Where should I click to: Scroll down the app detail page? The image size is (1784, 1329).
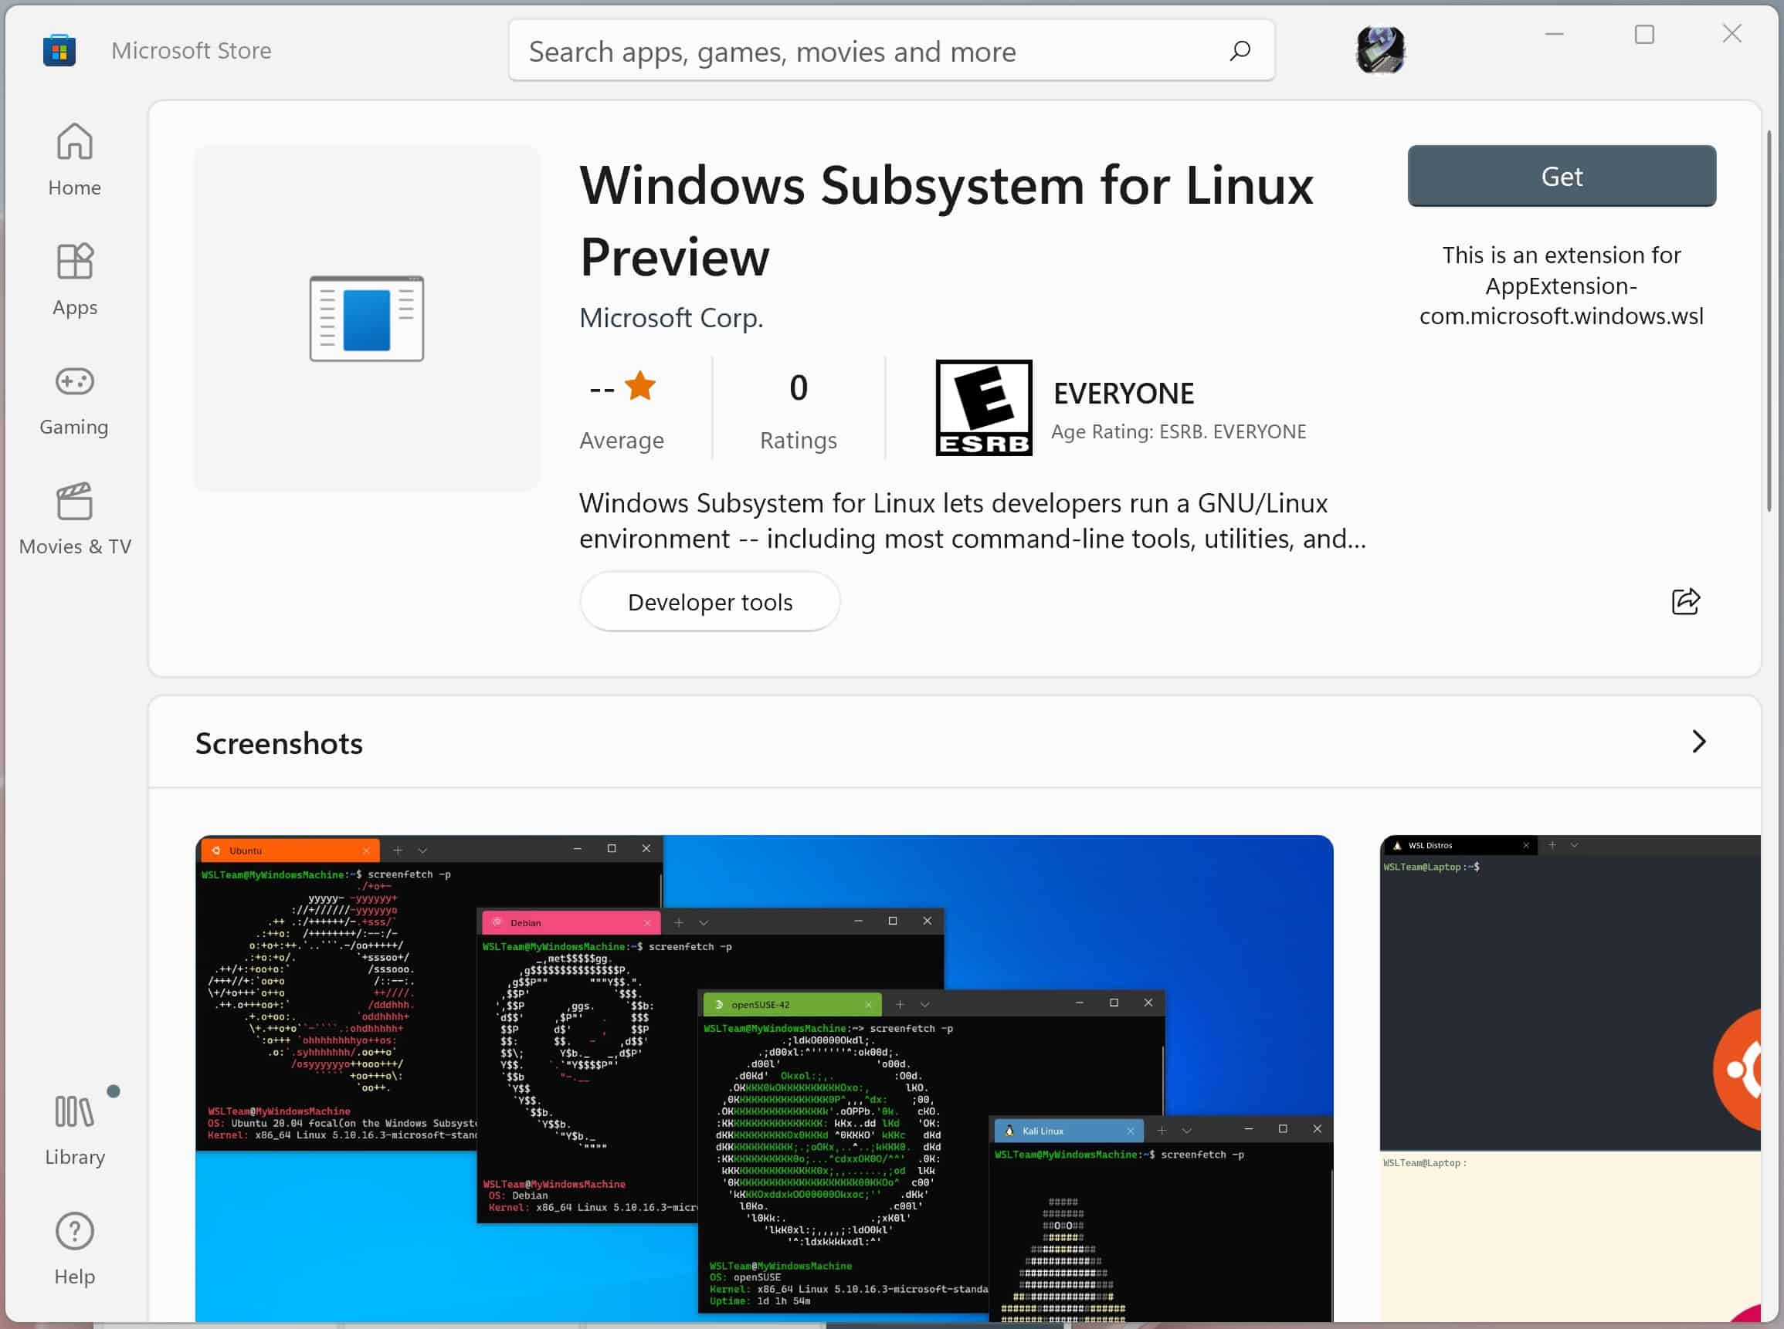coord(1774,698)
